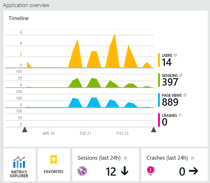Click info icon beside CRASHES legend
210x183 pixels.
click(180, 115)
